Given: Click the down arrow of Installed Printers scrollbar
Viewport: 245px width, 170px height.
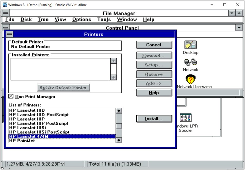Looking at the screenshot, I should [x=114, y=77].
